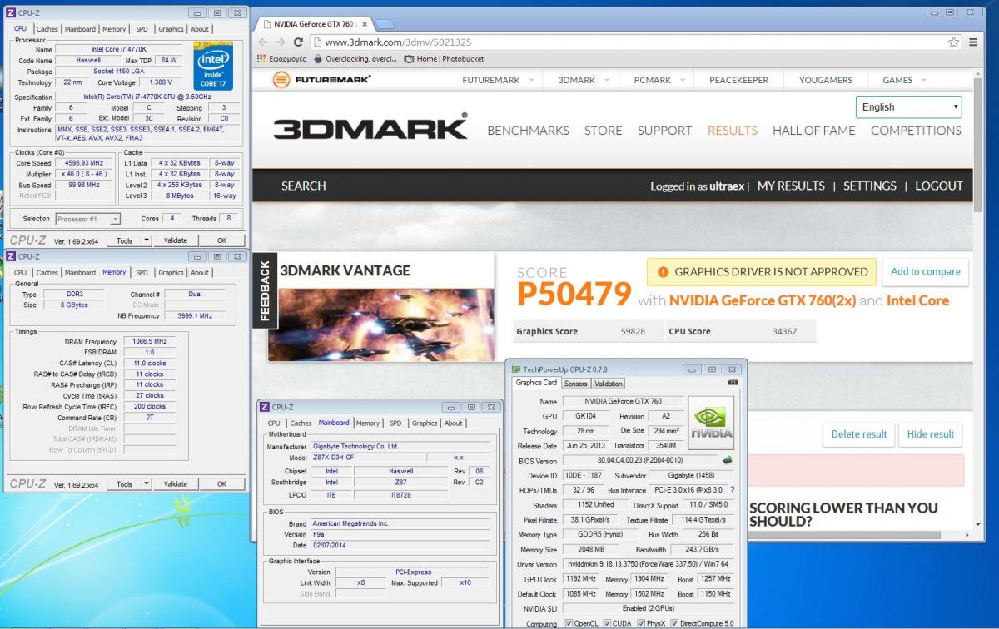Toggle the OpenCL checkbox in GPU-Z
The height and width of the screenshot is (629, 999).
[569, 624]
